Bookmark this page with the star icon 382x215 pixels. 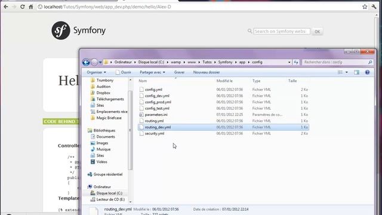click(x=365, y=7)
